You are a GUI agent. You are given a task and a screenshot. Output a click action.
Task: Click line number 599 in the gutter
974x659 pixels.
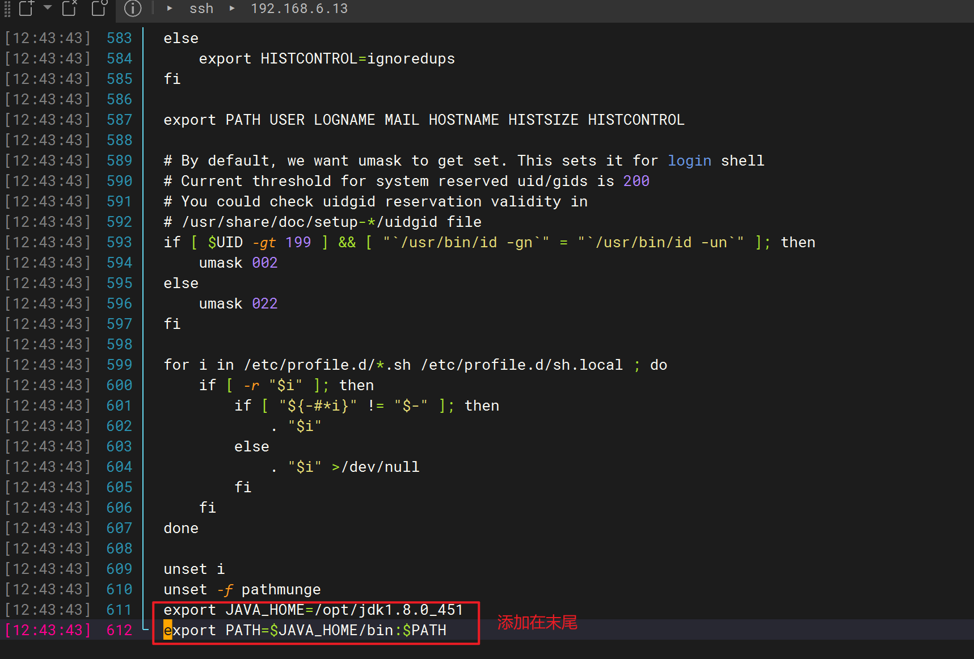coord(119,364)
